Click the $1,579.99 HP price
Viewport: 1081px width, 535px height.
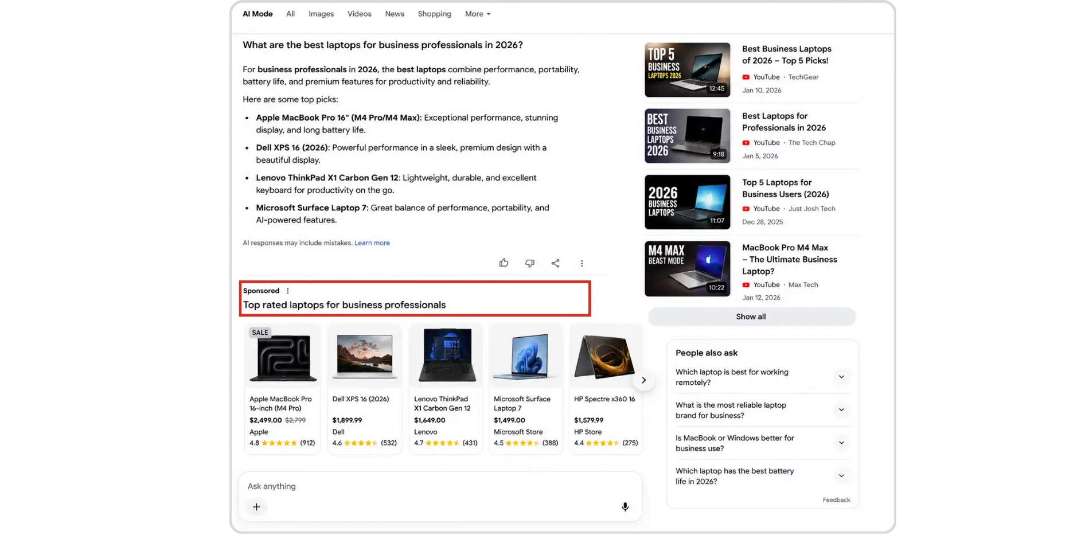coord(588,420)
